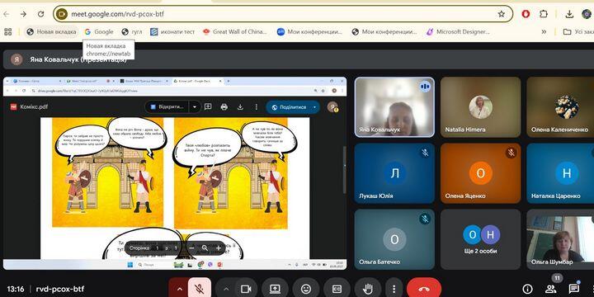
Task: Open the emoji reactions button
Action: click(306, 290)
